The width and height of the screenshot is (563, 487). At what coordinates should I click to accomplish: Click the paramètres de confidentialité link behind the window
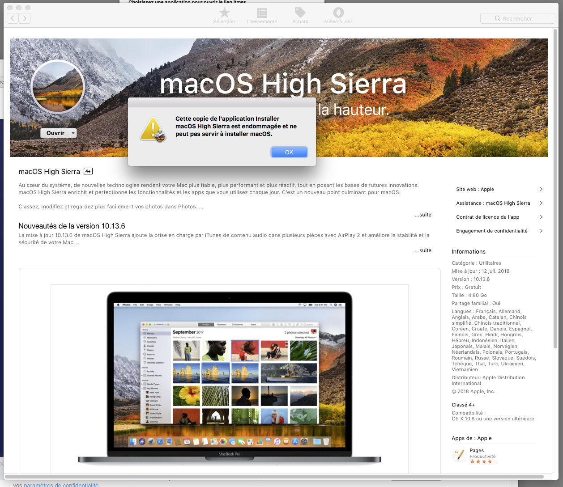pyautogui.click(x=61, y=485)
